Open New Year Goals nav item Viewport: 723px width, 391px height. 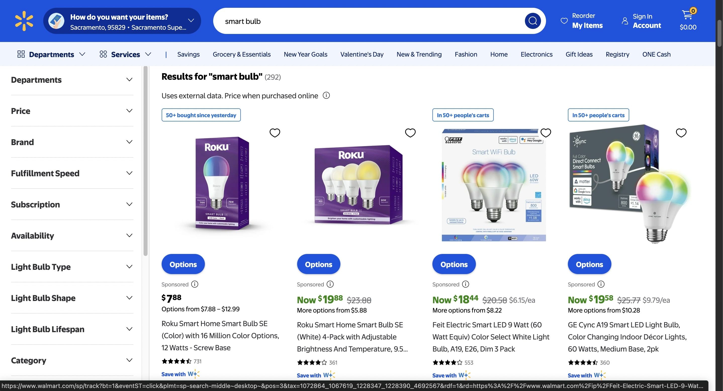click(x=305, y=54)
